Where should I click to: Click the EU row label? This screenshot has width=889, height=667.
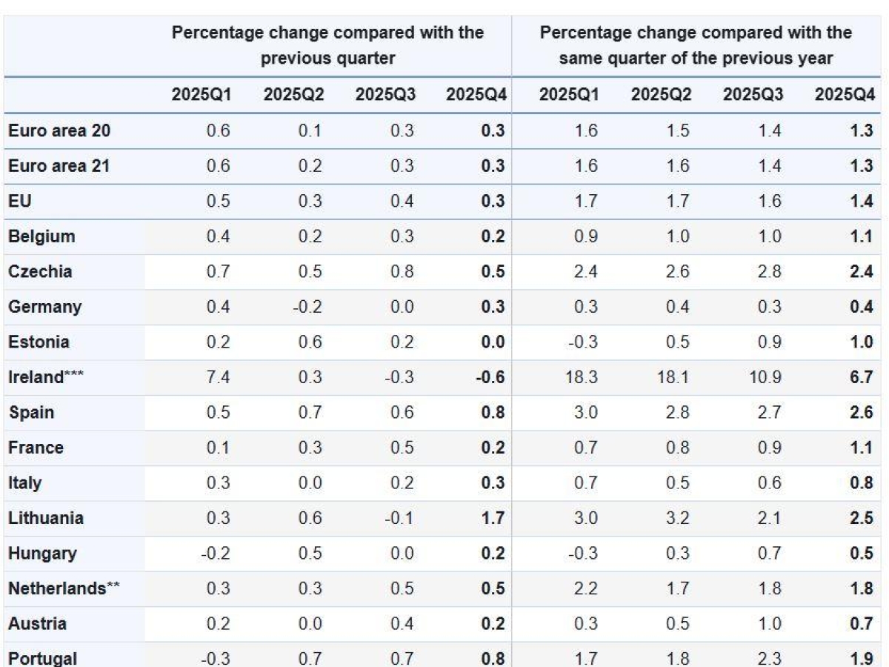coord(20,201)
